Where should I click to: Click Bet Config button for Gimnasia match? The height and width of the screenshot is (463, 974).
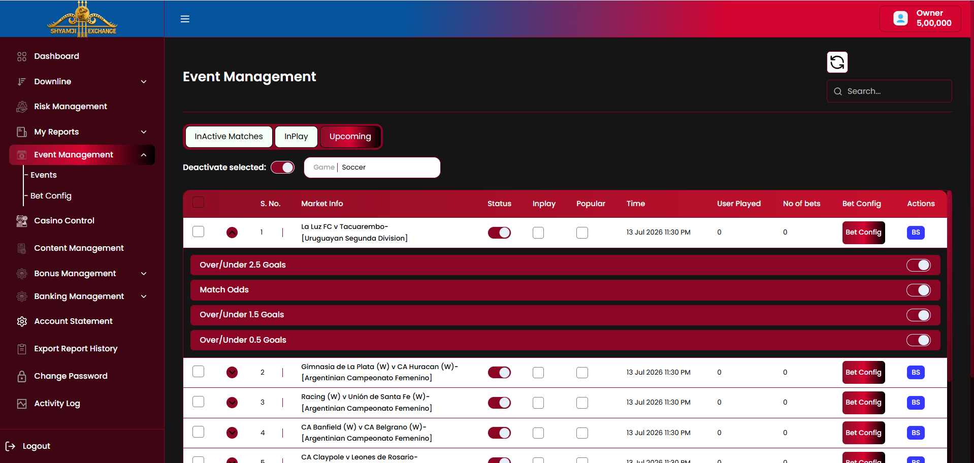863,373
